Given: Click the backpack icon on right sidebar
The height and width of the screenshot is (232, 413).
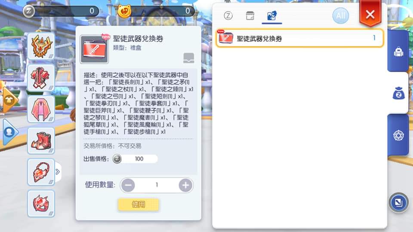Looking at the screenshot, I should pyautogui.click(x=398, y=52).
